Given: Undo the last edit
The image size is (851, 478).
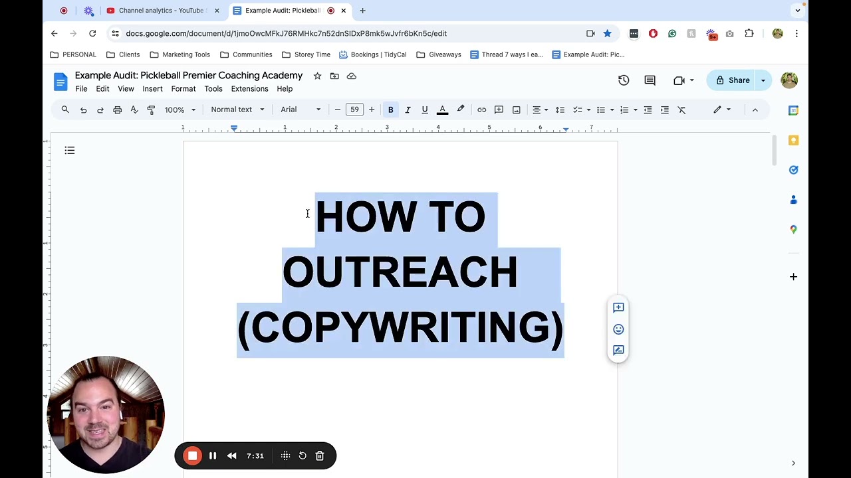Looking at the screenshot, I should coord(83,110).
